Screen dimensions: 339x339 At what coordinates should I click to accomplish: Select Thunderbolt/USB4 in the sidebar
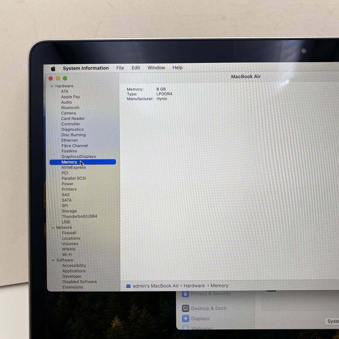click(79, 216)
